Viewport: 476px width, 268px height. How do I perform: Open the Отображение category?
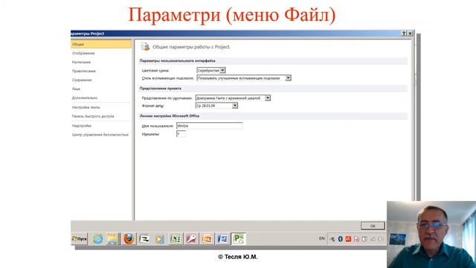tap(83, 53)
